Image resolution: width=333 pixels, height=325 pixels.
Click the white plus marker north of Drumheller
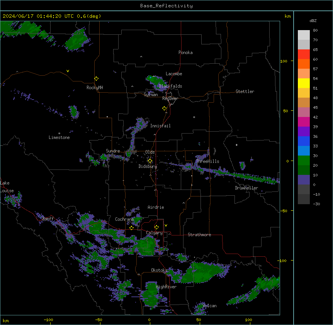236,145
